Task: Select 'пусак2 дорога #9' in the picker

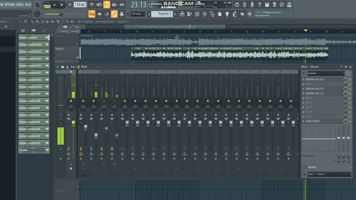Action: [34, 94]
